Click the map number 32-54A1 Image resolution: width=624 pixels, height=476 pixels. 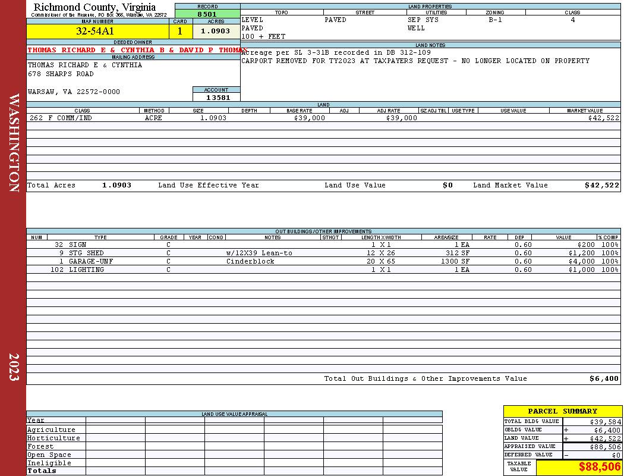(x=94, y=31)
